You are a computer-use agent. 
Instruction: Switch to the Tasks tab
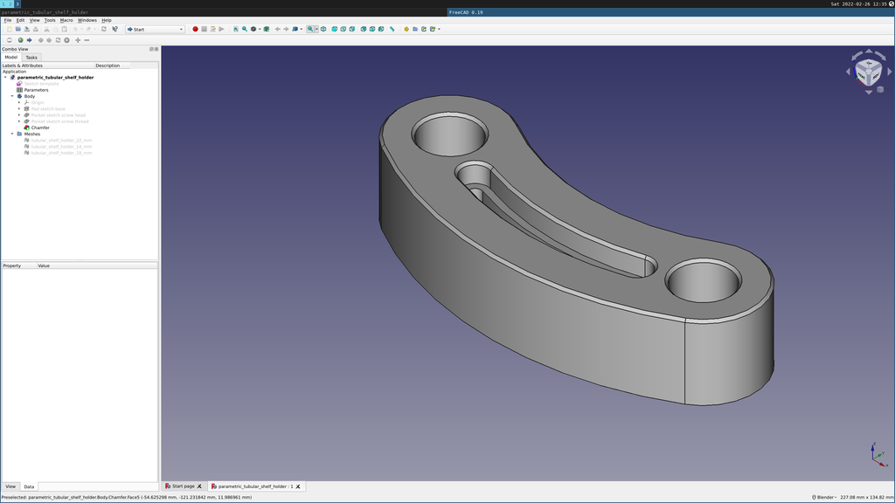point(31,58)
